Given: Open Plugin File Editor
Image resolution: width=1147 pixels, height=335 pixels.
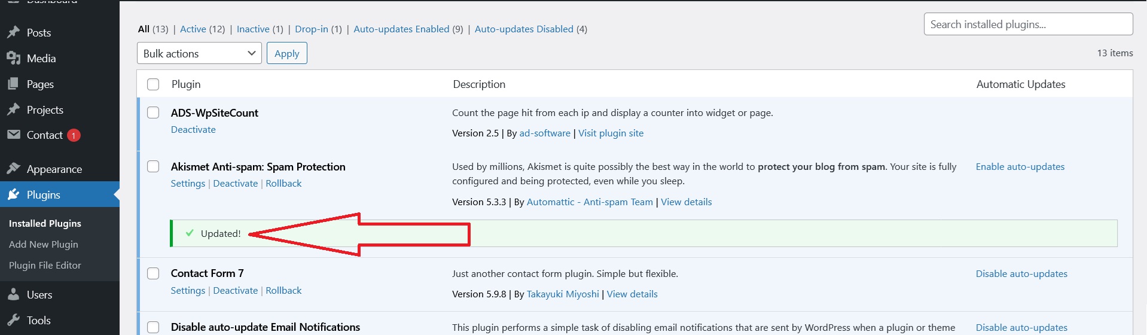Looking at the screenshot, I should [45, 265].
